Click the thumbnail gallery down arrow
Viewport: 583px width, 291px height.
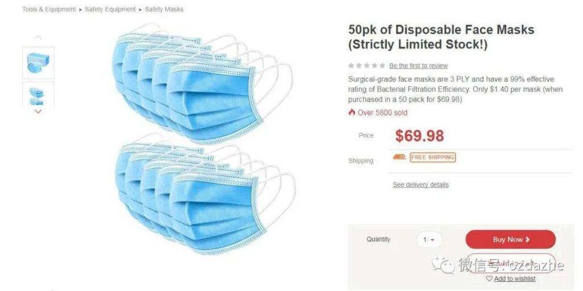pyautogui.click(x=38, y=111)
